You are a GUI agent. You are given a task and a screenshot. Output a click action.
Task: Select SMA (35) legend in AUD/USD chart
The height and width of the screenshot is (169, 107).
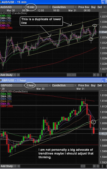(x=6, y=18)
